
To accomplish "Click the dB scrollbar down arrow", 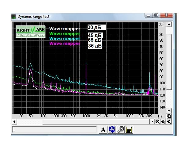I will pos(169,111).
